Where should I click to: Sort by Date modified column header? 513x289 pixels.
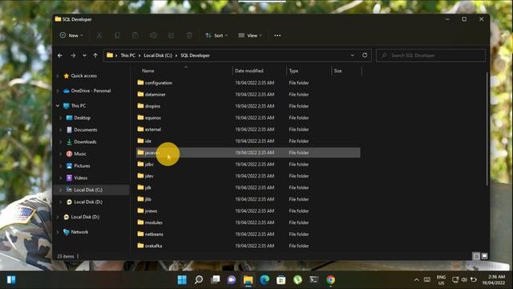pos(249,71)
